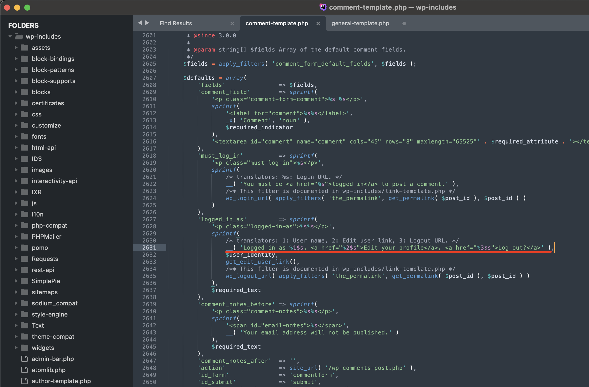
Task: Click the interactivity-api folder icon
Action: (x=25, y=181)
